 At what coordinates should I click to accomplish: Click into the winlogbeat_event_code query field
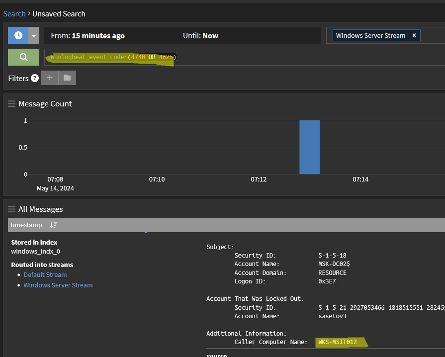(244, 57)
